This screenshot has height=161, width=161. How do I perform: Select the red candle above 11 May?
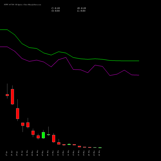point(54,138)
